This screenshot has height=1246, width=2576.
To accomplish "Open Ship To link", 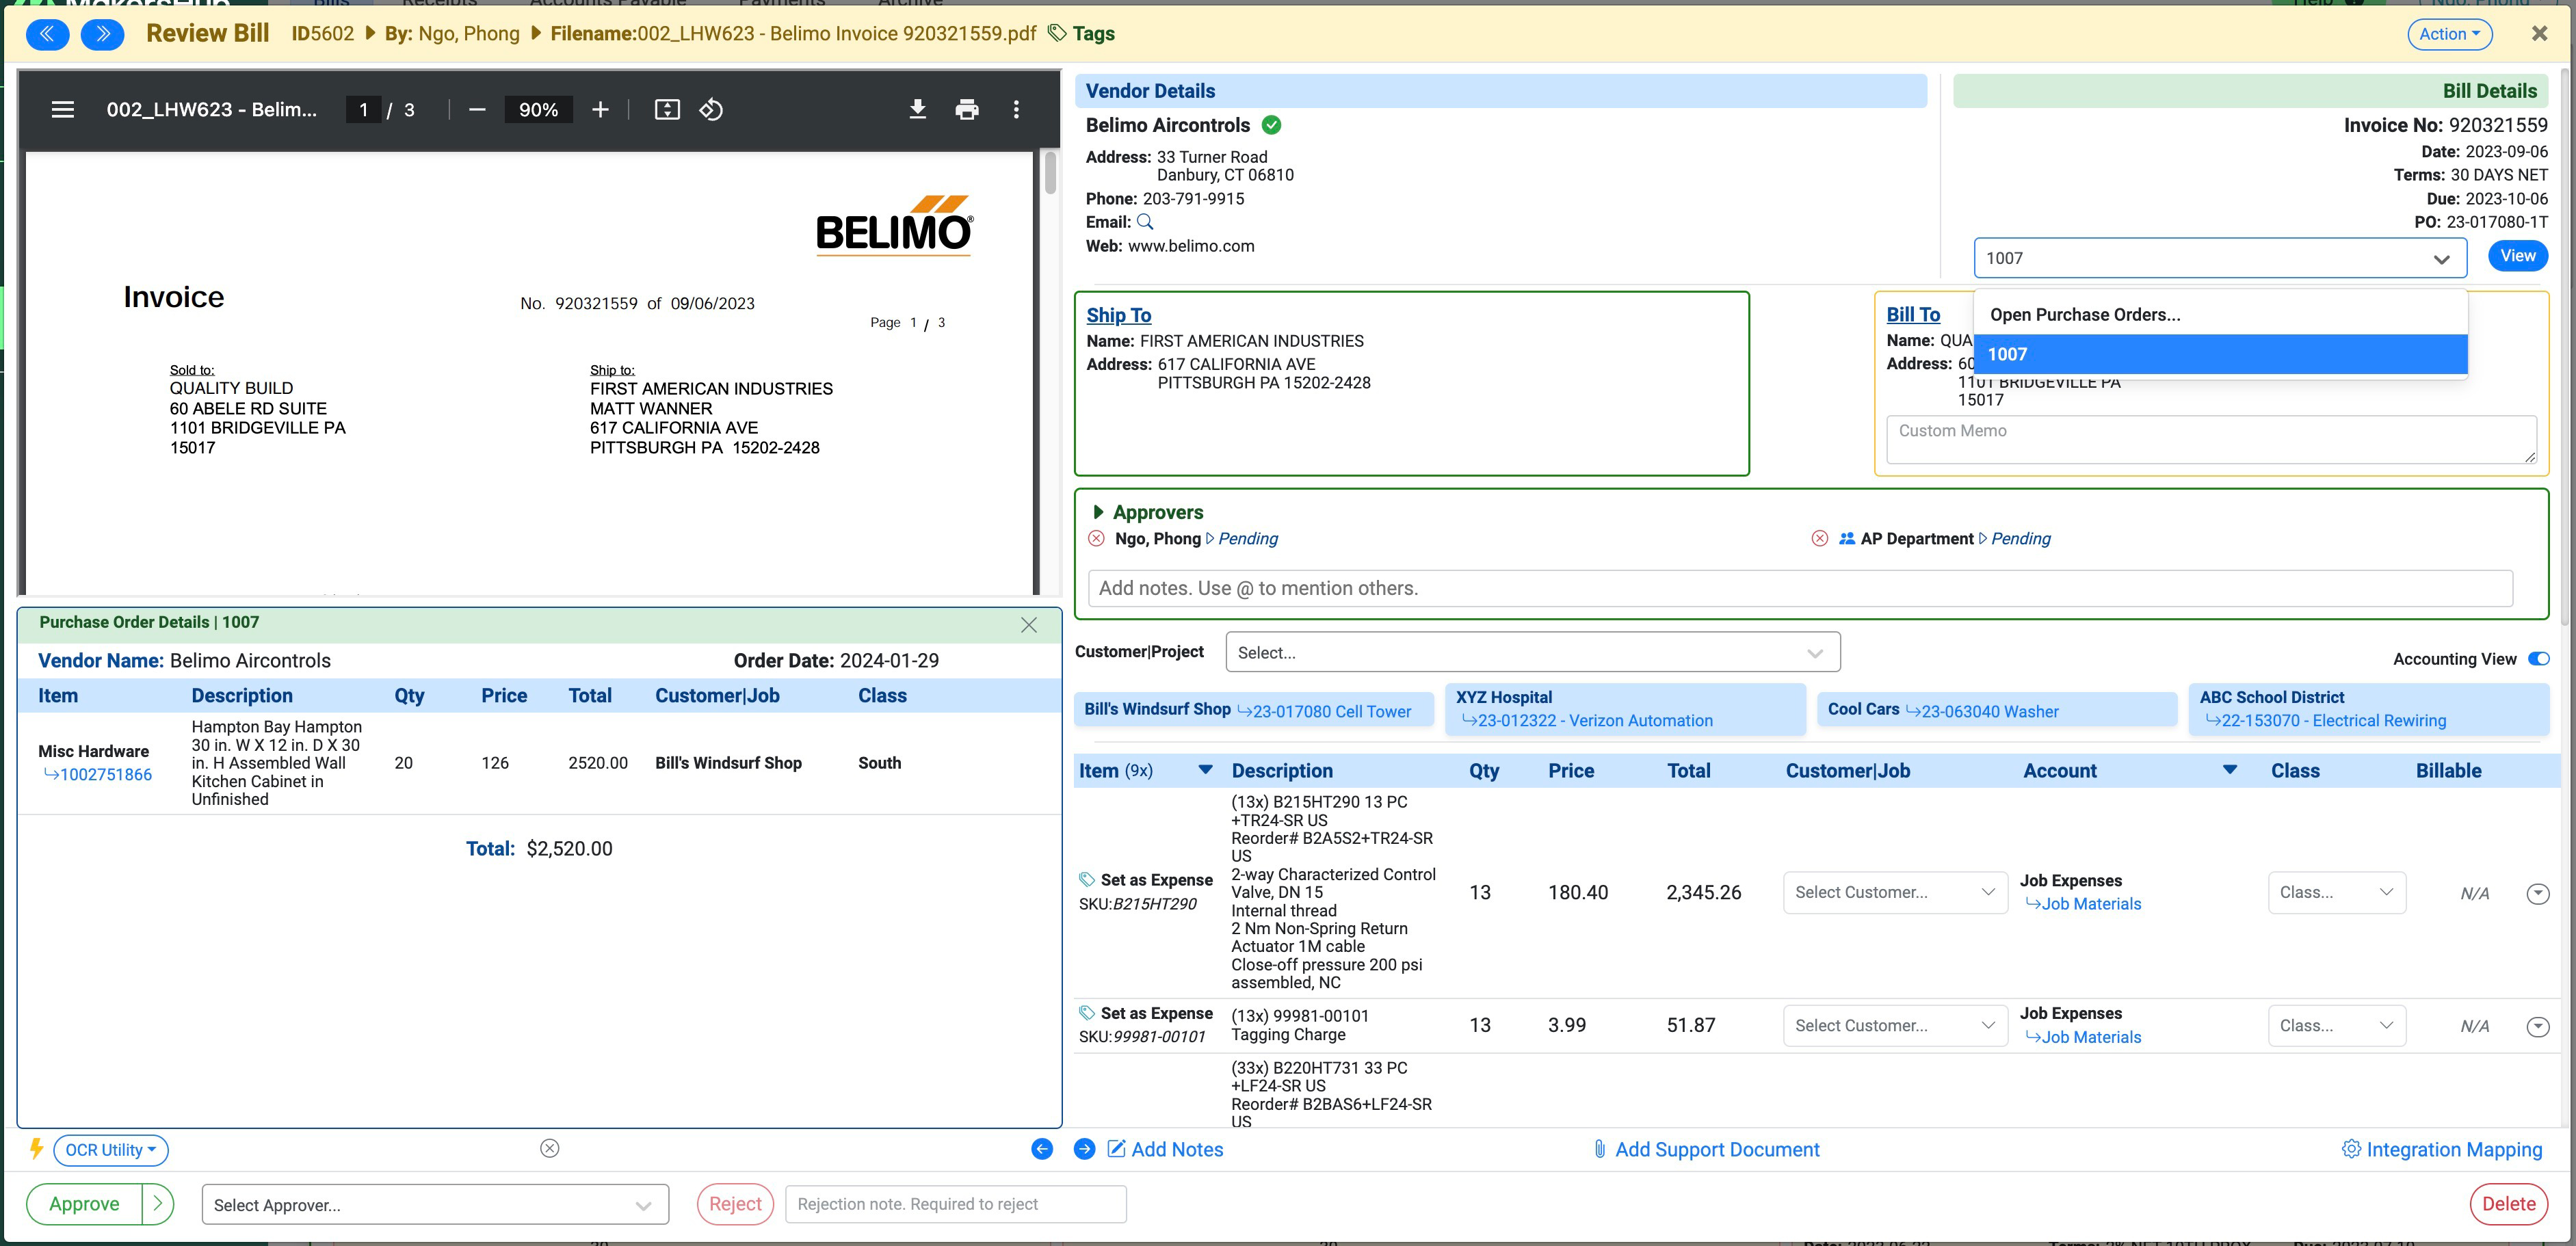I will click(1118, 315).
